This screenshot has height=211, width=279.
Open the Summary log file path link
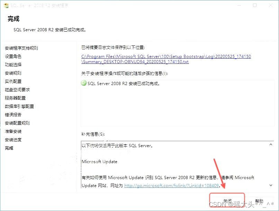[x=166, y=59]
